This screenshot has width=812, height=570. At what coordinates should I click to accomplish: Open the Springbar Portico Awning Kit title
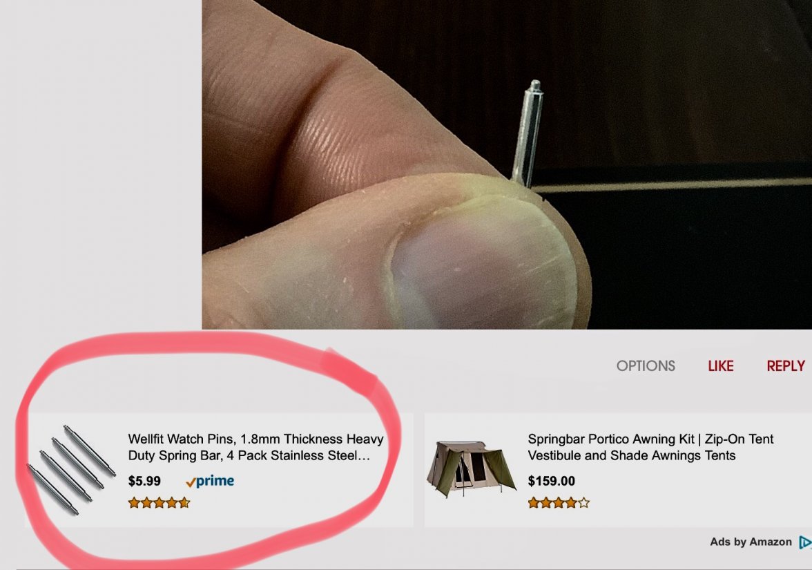click(650, 447)
